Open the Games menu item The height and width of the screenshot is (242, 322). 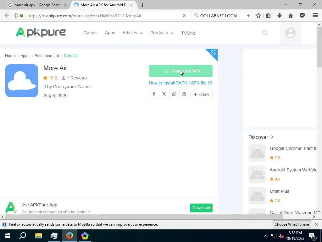(90, 33)
